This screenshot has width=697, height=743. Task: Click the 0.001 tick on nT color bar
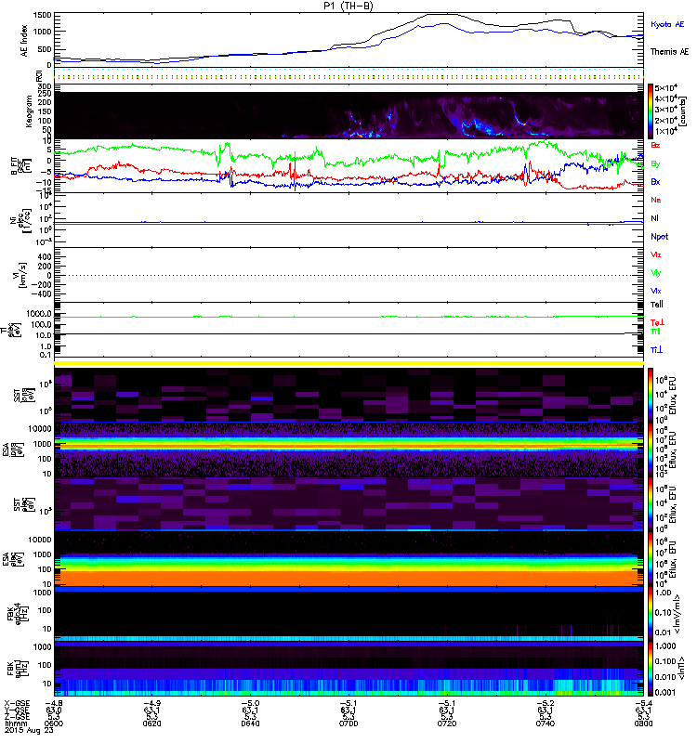point(665,693)
